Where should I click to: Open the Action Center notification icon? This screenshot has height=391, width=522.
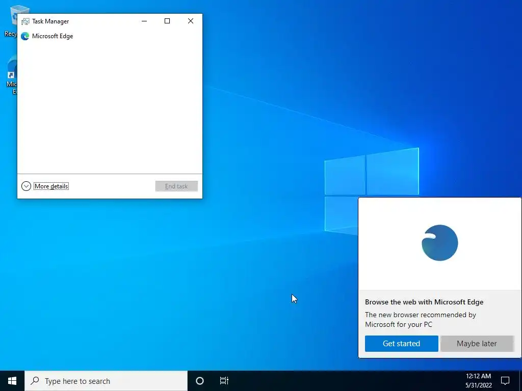pos(505,381)
